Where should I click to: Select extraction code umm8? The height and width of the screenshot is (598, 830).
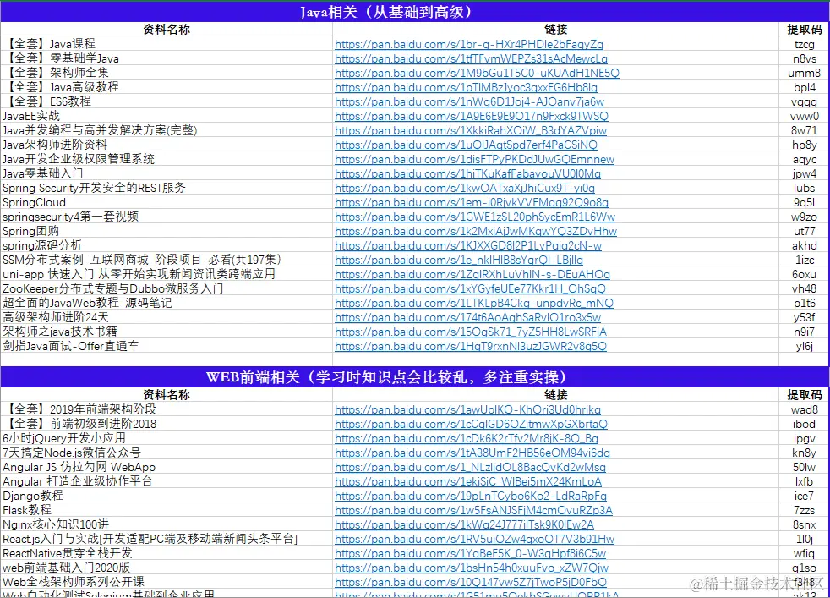pos(804,73)
